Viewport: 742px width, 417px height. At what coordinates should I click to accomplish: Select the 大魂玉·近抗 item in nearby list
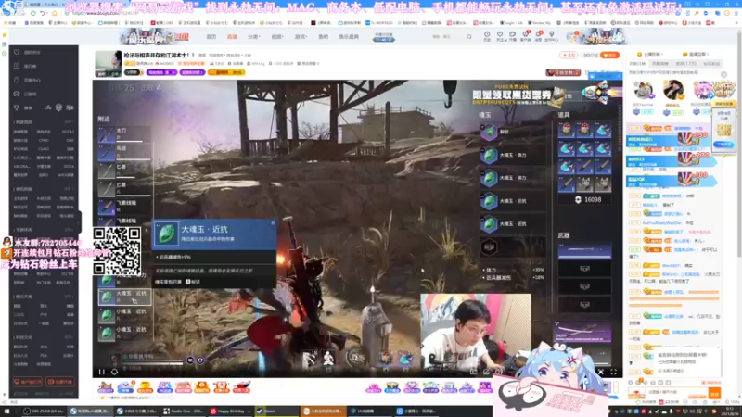click(x=124, y=297)
